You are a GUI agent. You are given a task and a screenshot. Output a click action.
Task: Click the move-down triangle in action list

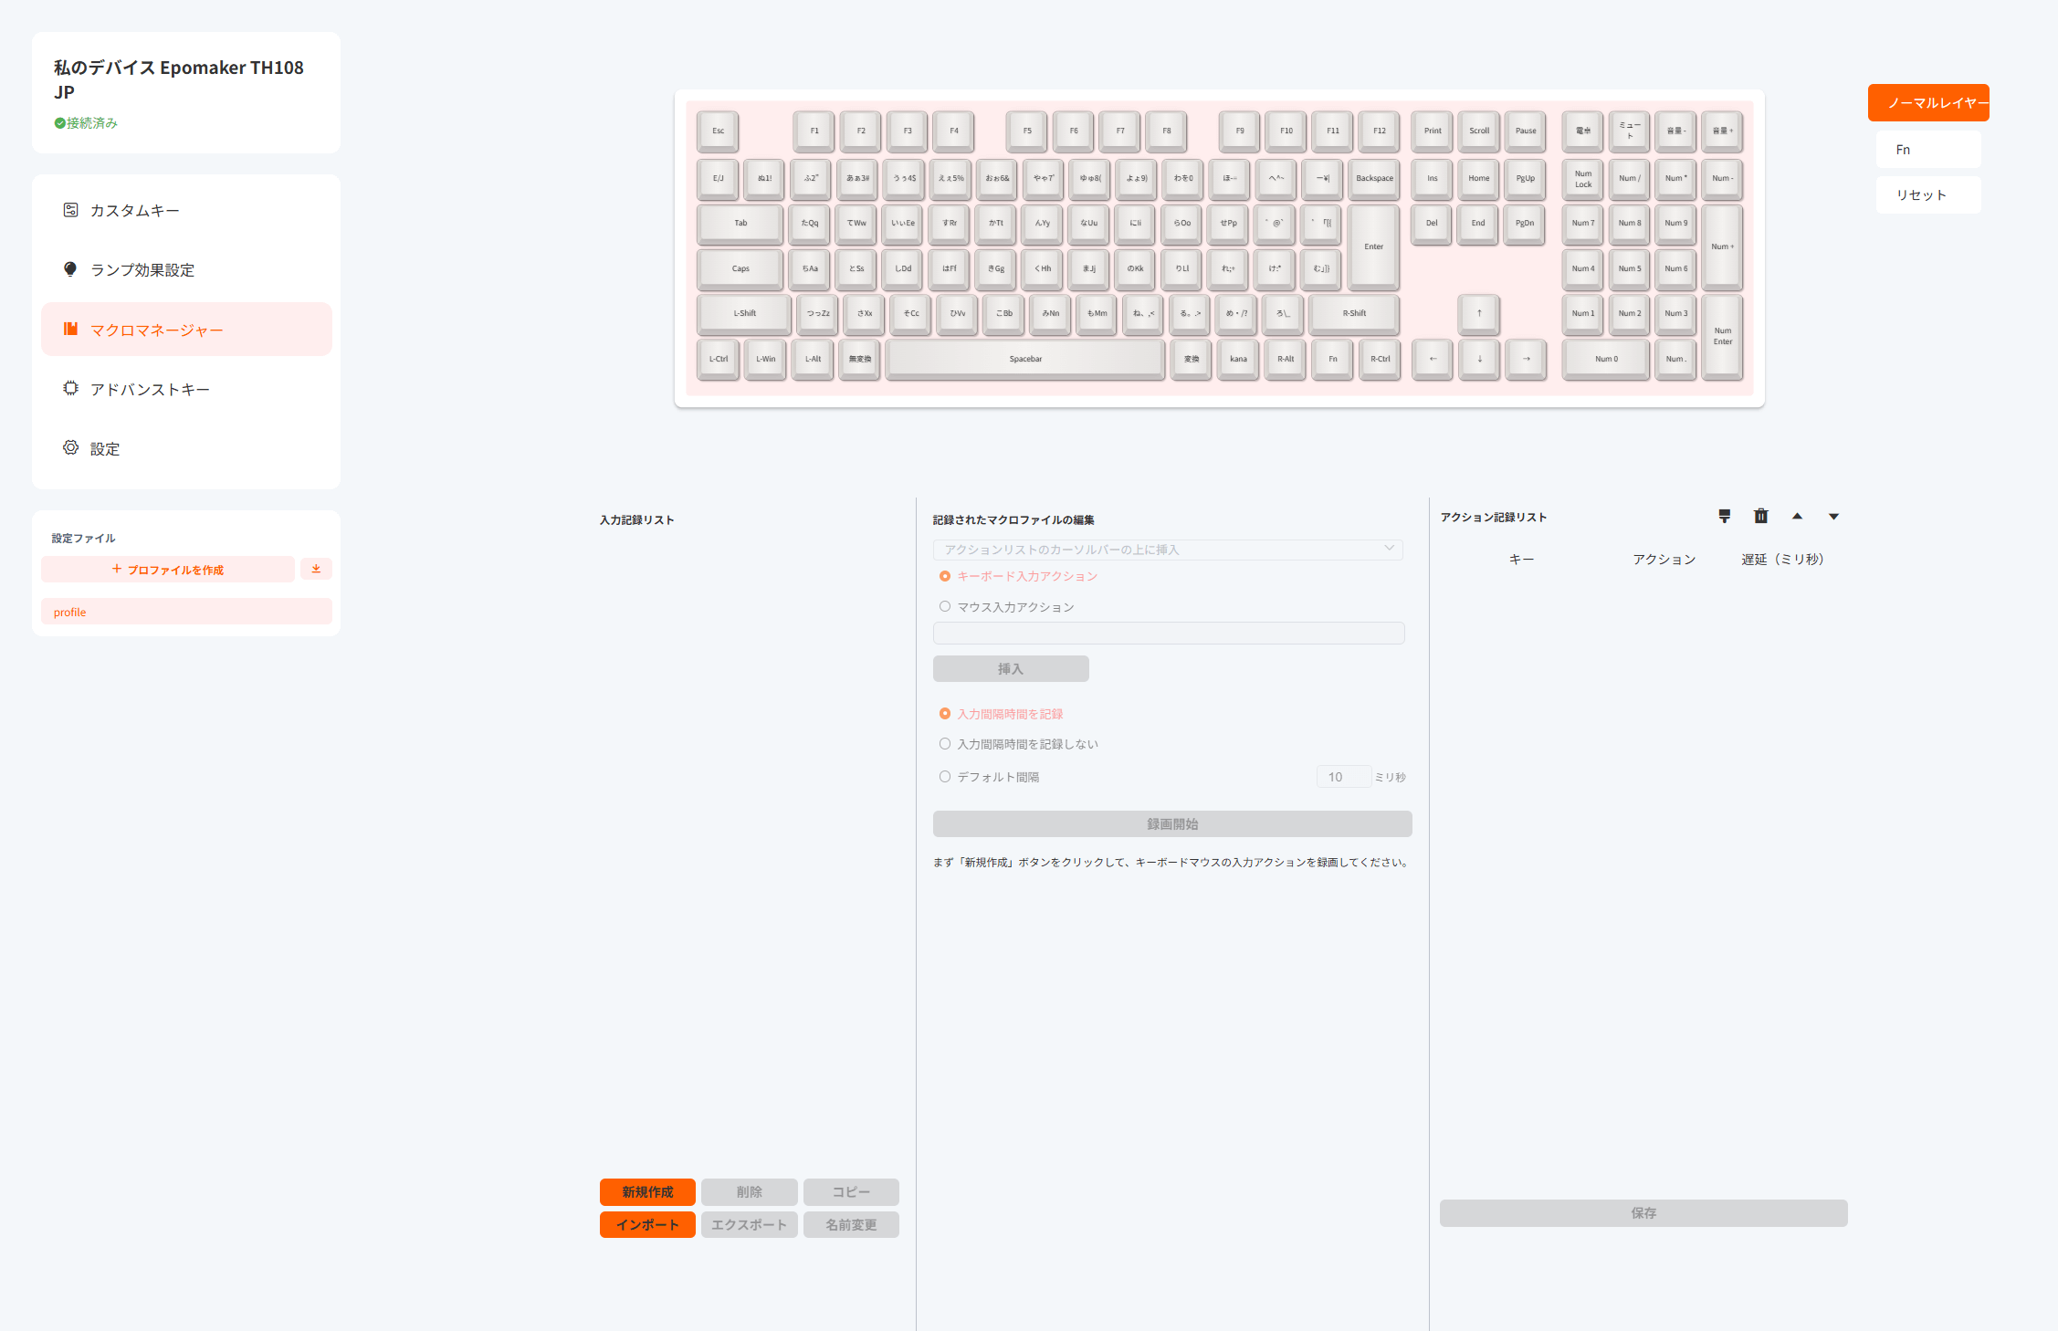pyautogui.click(x=1833, y=517)
